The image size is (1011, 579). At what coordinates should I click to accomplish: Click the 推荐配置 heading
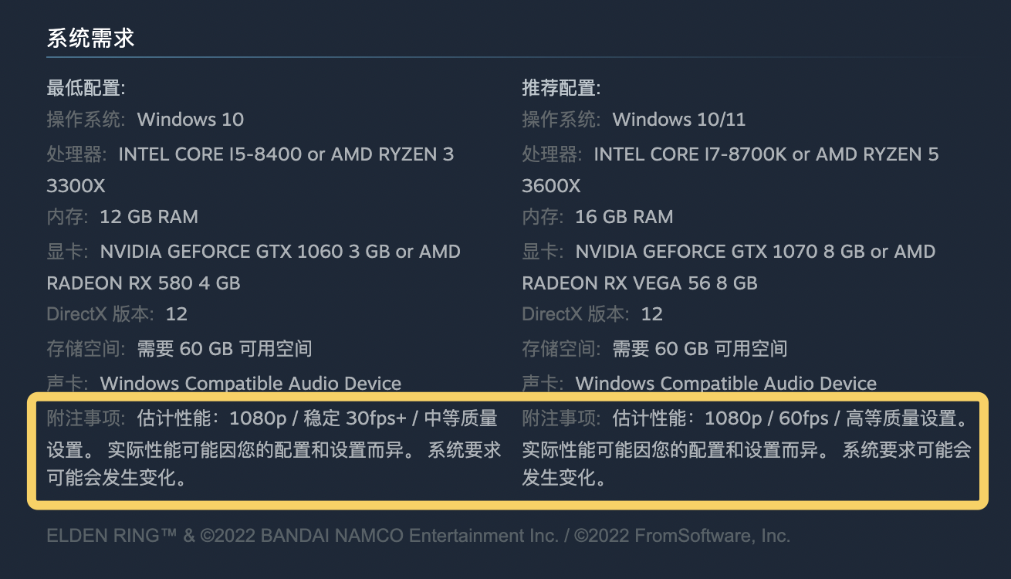561,88
